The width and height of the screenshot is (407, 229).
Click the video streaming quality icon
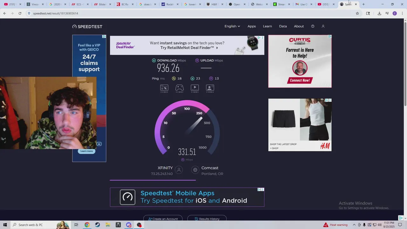(x=195, y=88)
